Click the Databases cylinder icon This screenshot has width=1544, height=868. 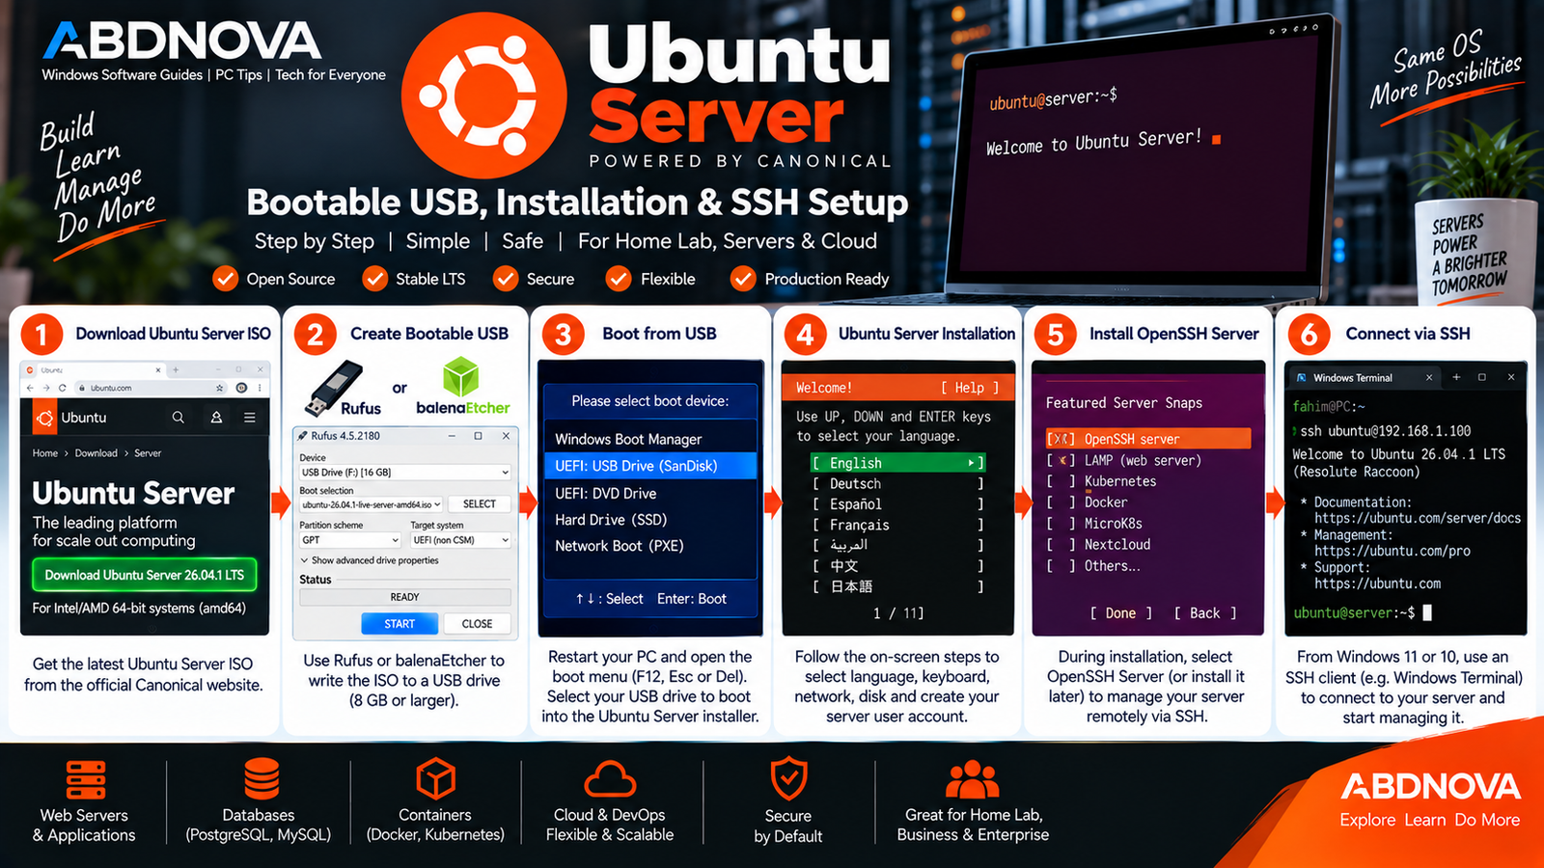[262, 778]
